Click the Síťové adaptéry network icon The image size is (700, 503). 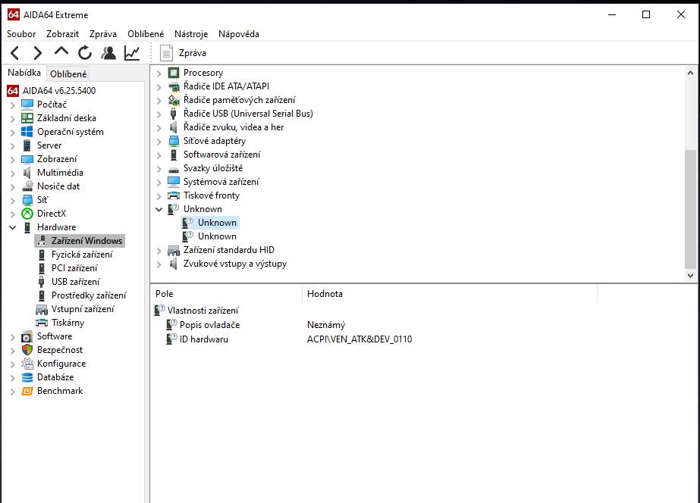[x=174, y=141]
